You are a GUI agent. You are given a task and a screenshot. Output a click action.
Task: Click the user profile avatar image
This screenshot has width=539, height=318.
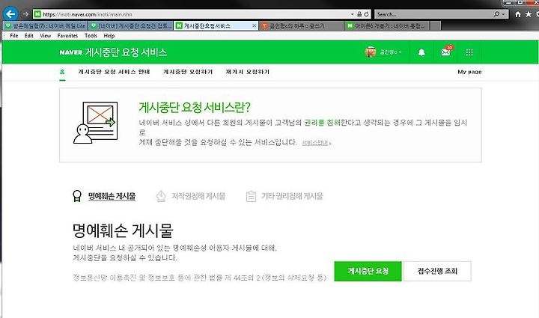371,52
